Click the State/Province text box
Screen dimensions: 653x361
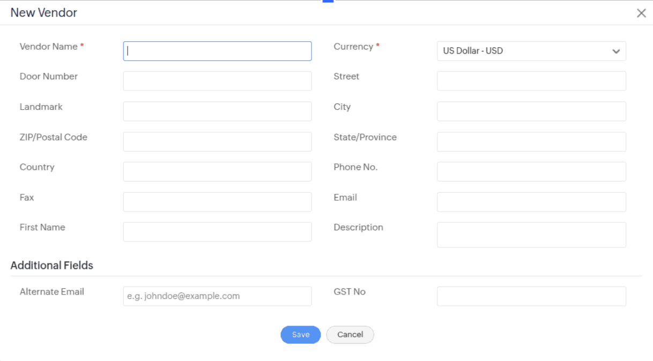click(531, 142)
